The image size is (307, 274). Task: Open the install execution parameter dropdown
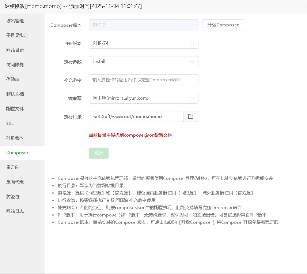click(x=143, y=62)
